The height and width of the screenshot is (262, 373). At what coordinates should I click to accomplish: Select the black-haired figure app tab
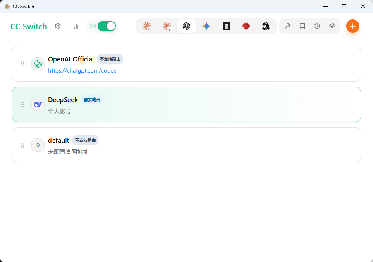tap(266, 26)
